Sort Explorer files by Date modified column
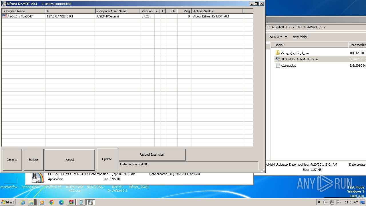Image resolution: width=366 pixels, height=206 pixels. (x=357, y=45)
